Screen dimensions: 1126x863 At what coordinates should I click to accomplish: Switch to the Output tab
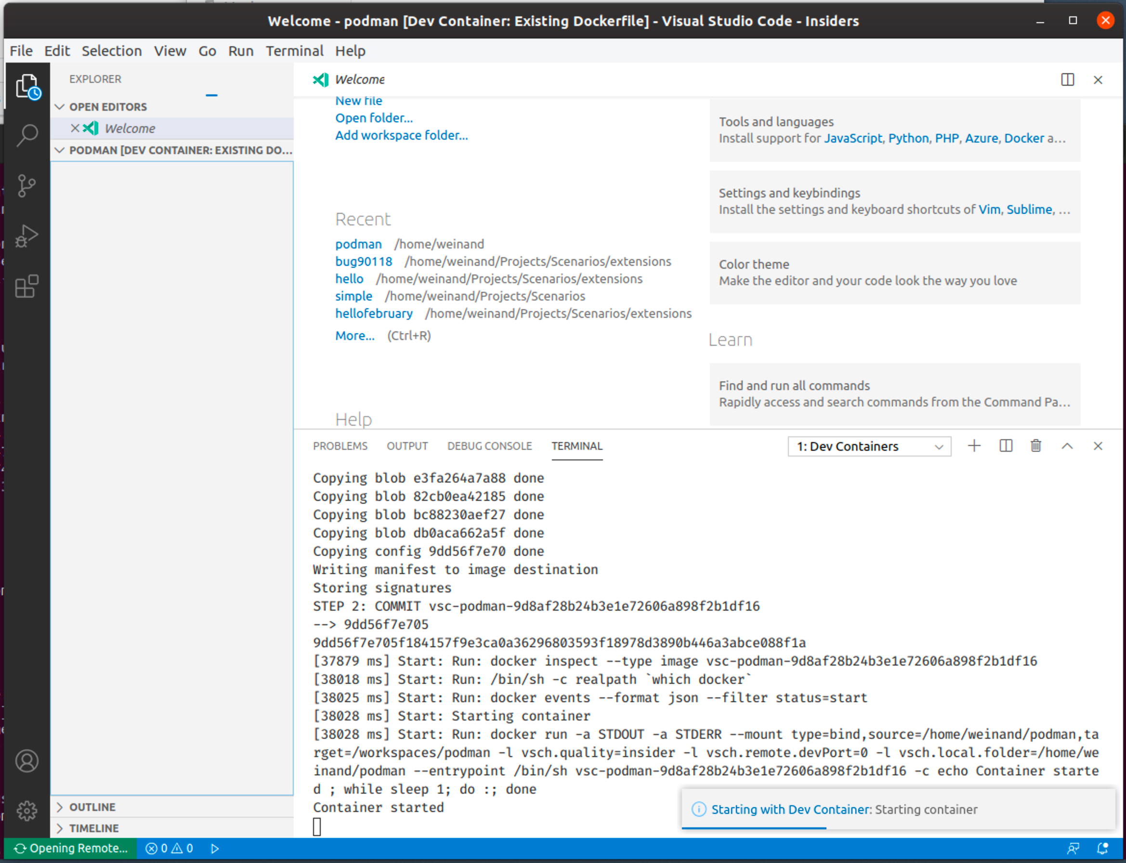pyautogui.click(x=407, y=446)
